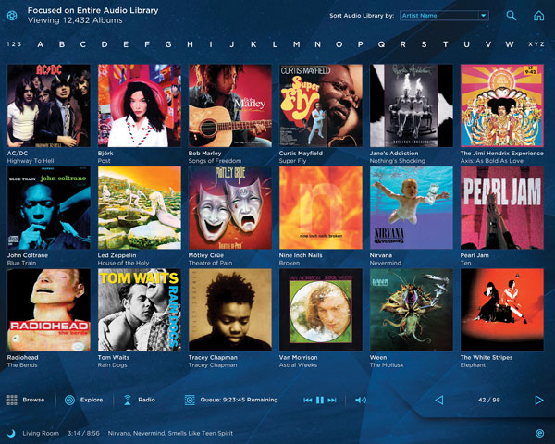Image resolution: width=555 pixels, height=444 pixels.
Task: Click the 'Super Fly' album title text
Action: (x=292, y=161)
